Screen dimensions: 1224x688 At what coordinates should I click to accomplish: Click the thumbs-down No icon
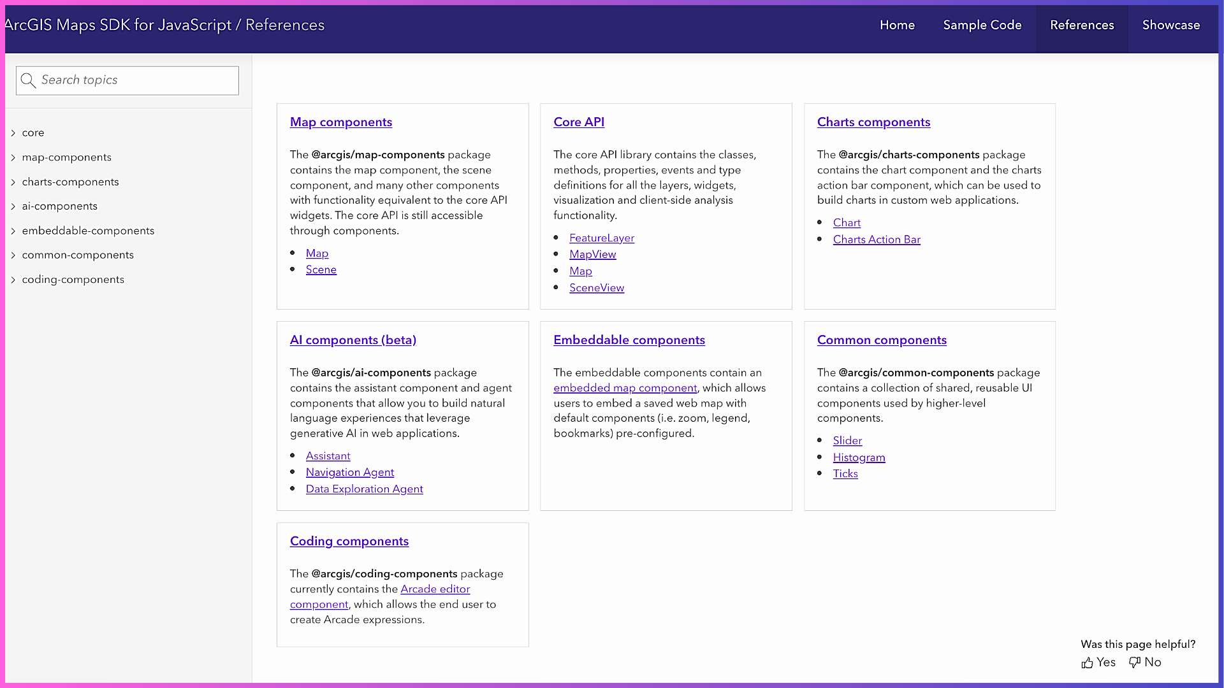(x=1135, y=663)
